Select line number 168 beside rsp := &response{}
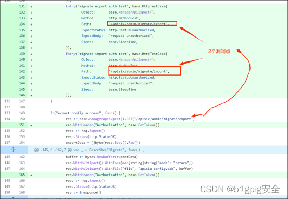This screenshot has width=288, height=199. (x=22, y=192)
